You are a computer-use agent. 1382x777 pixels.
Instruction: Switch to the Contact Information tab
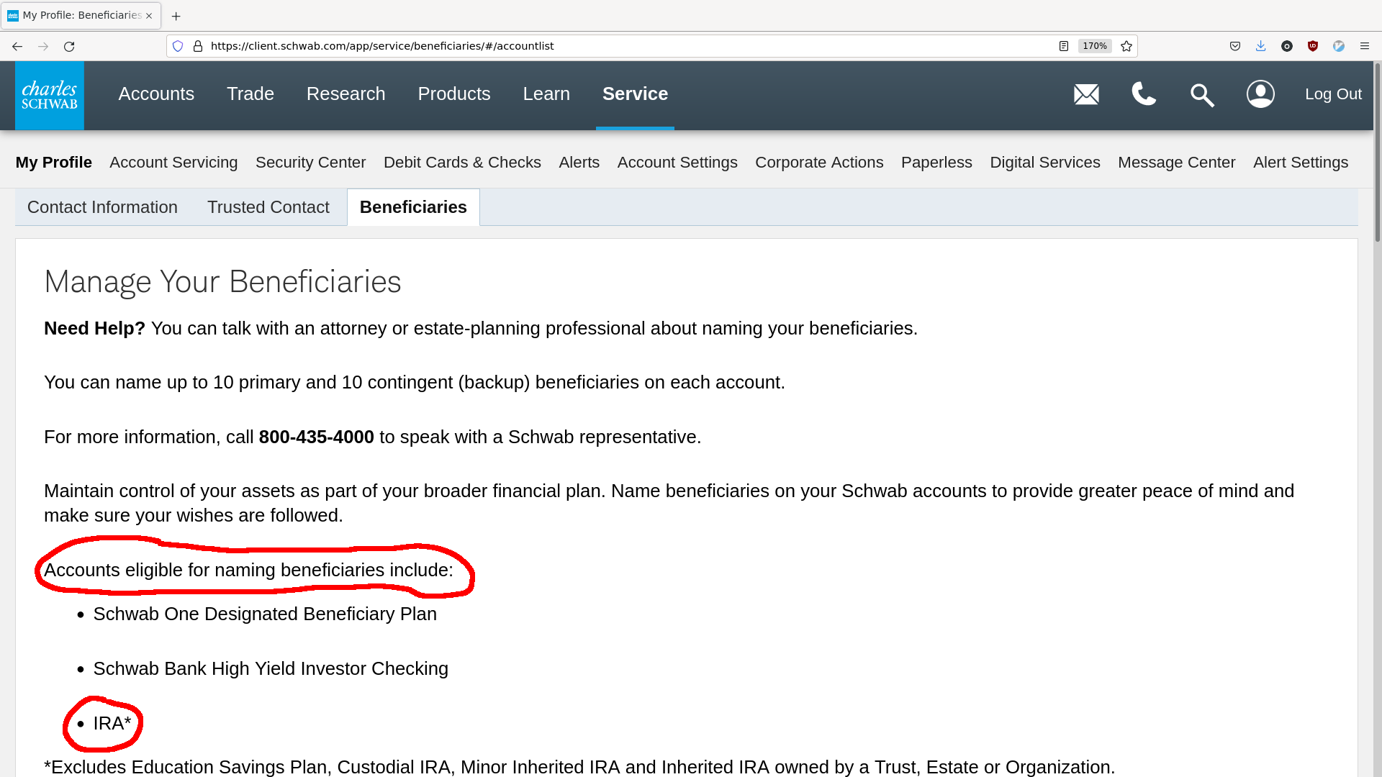[x=101, y=206]
